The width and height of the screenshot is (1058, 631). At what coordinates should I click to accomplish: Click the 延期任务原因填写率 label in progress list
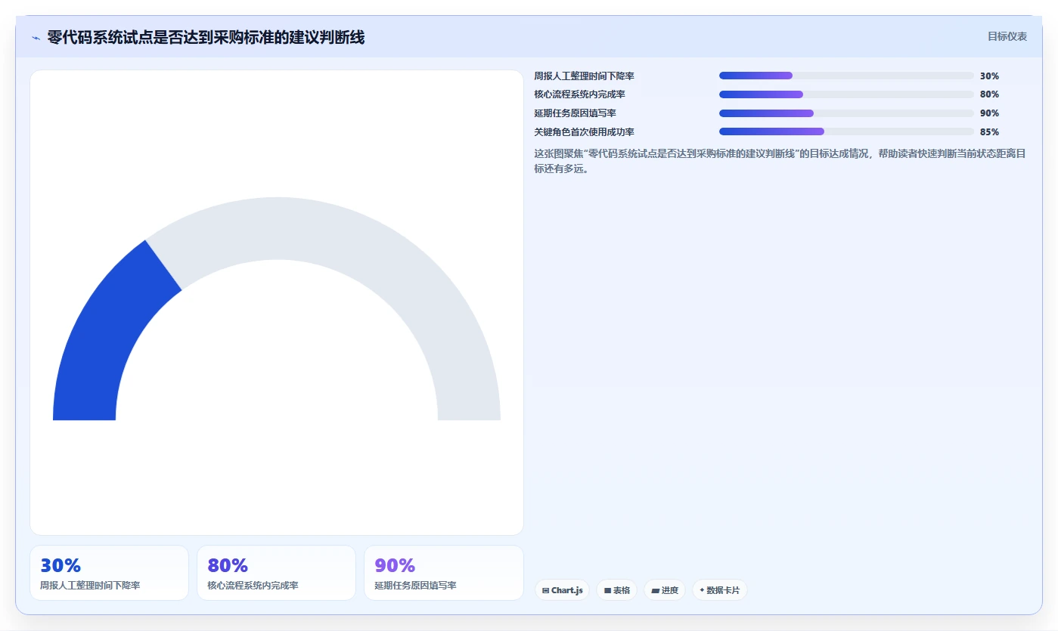click(x=575, y=113)
